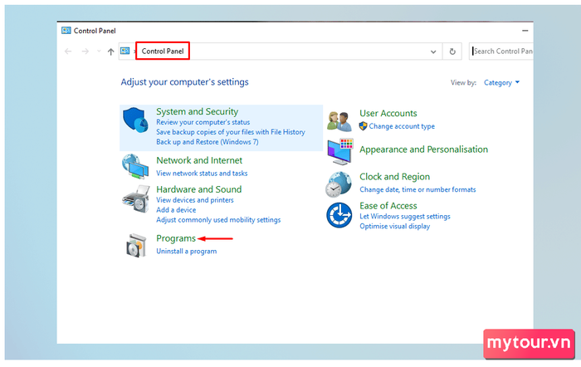581x367 pixels.
Task: Click Optimise visual display
Action: click(394, 226)
